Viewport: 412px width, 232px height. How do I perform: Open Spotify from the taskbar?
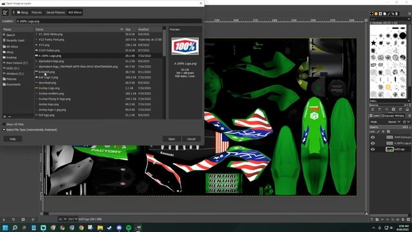[129, 227]
